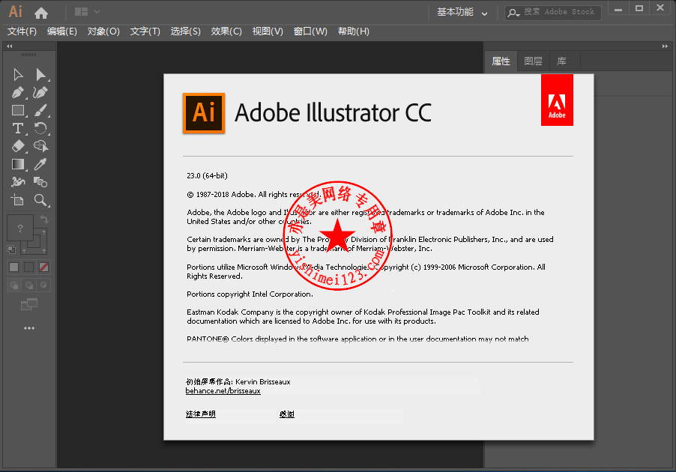Open the 基本功能 workspace switcher
676x472 pixels.
click(462, 12)
